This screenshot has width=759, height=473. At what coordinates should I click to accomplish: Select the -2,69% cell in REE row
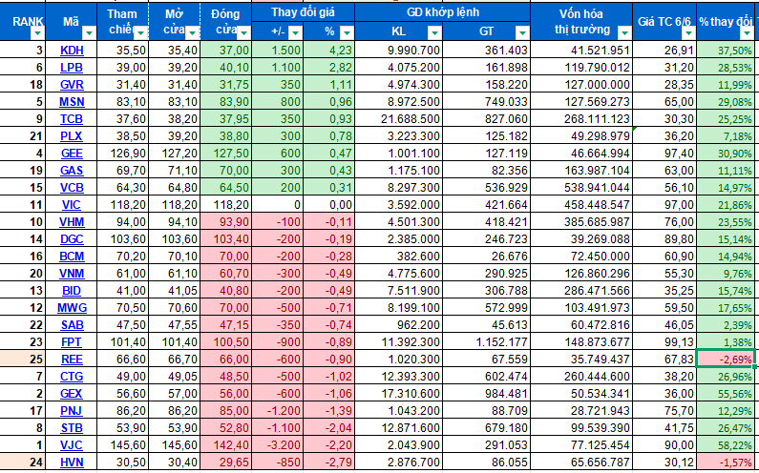726,360
